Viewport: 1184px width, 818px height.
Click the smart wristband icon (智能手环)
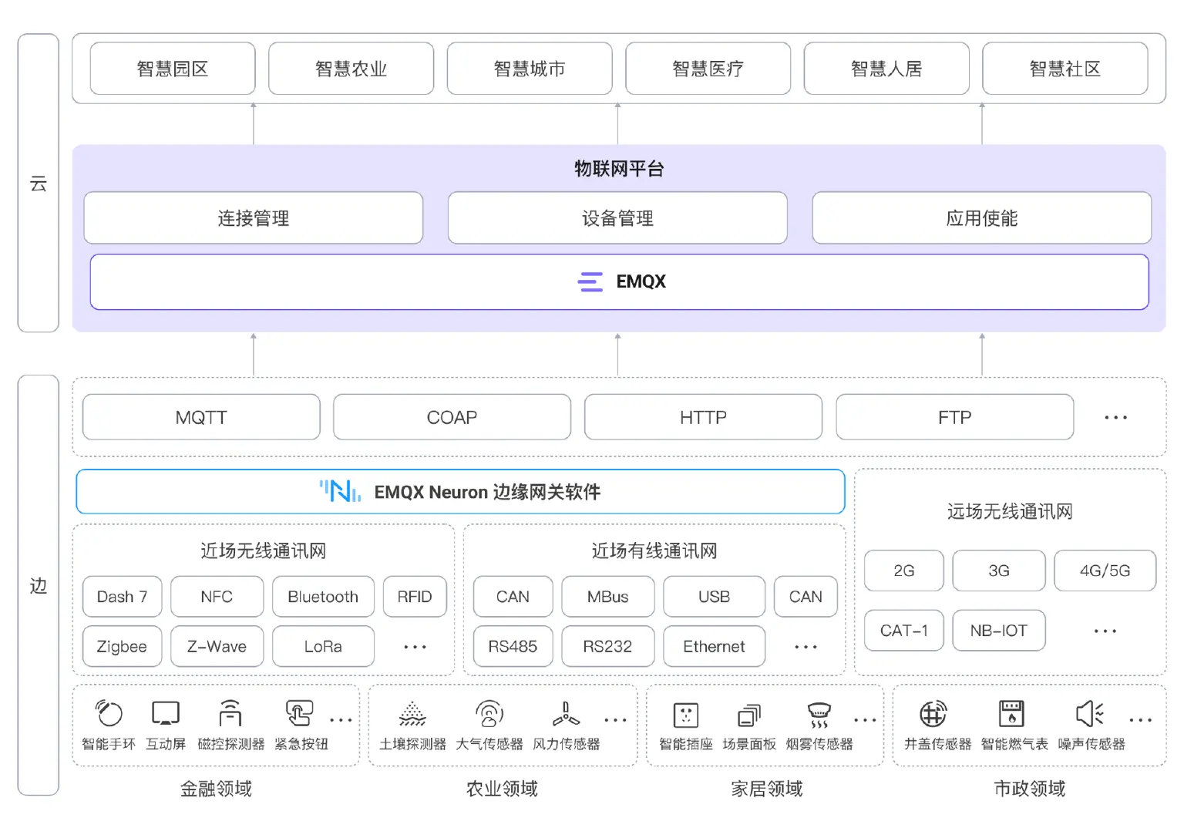tap(109, 713)
